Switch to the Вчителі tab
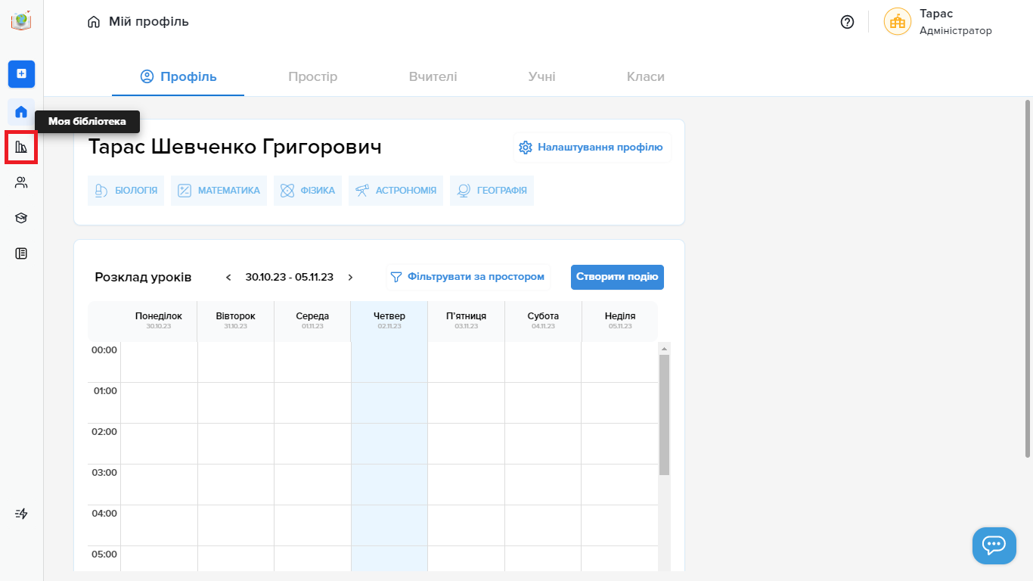 click(433, 76)
